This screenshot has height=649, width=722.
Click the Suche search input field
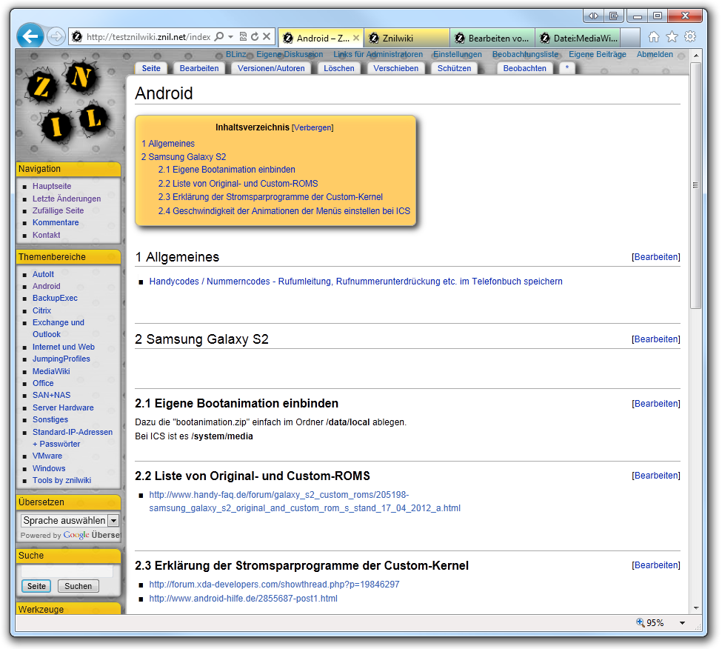point(67,571)
